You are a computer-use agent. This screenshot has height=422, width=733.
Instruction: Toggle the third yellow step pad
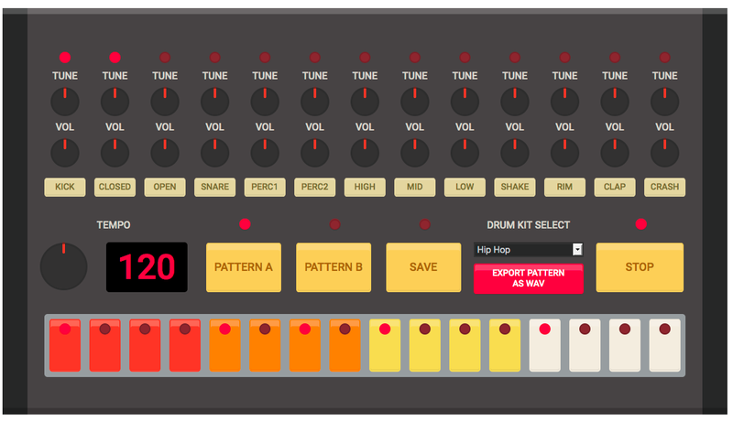[x=465, y=345]
